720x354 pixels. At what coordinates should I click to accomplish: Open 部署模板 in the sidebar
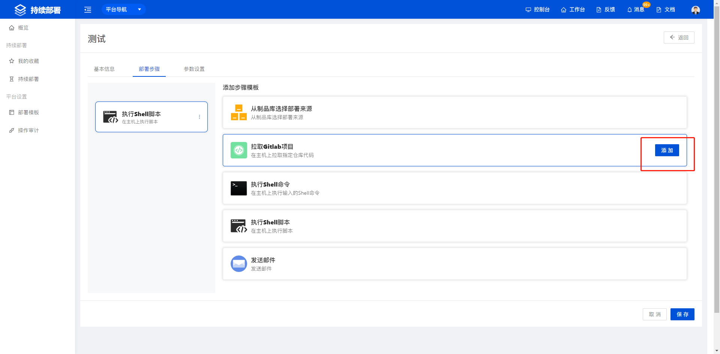37,112
